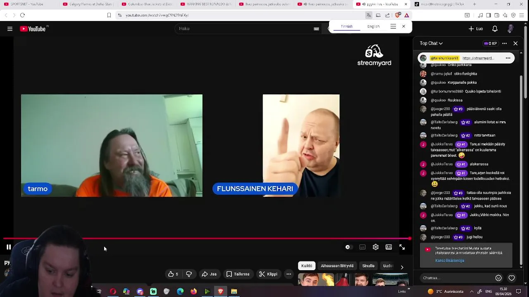Switch to Calgary Flames at Dallas Stars tab

click(x=88, y=4)
